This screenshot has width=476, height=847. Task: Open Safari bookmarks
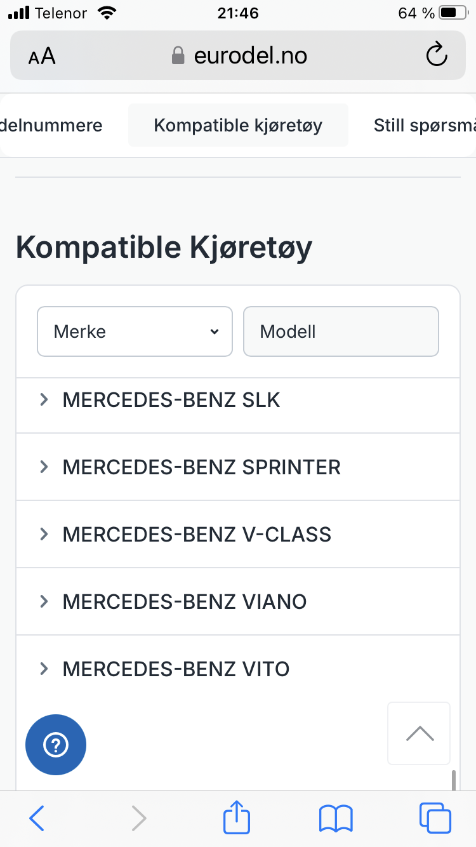tap(336, 818)
